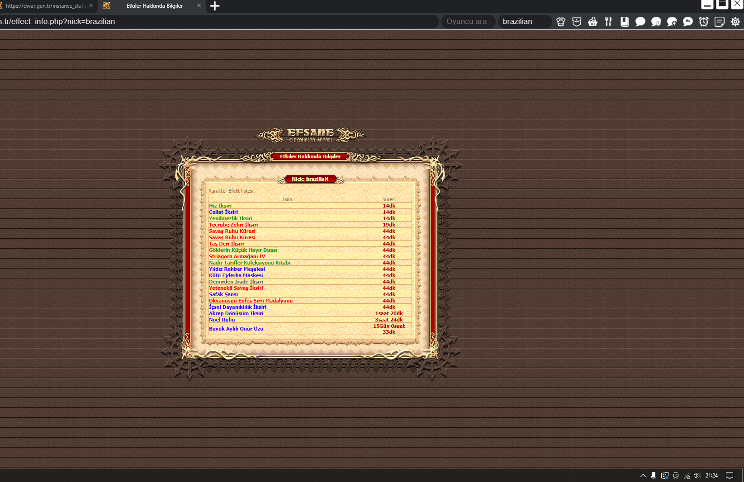Click the Noel Ruhu entry
Screen dimensions: 744x482
click(x=222, y=320)
